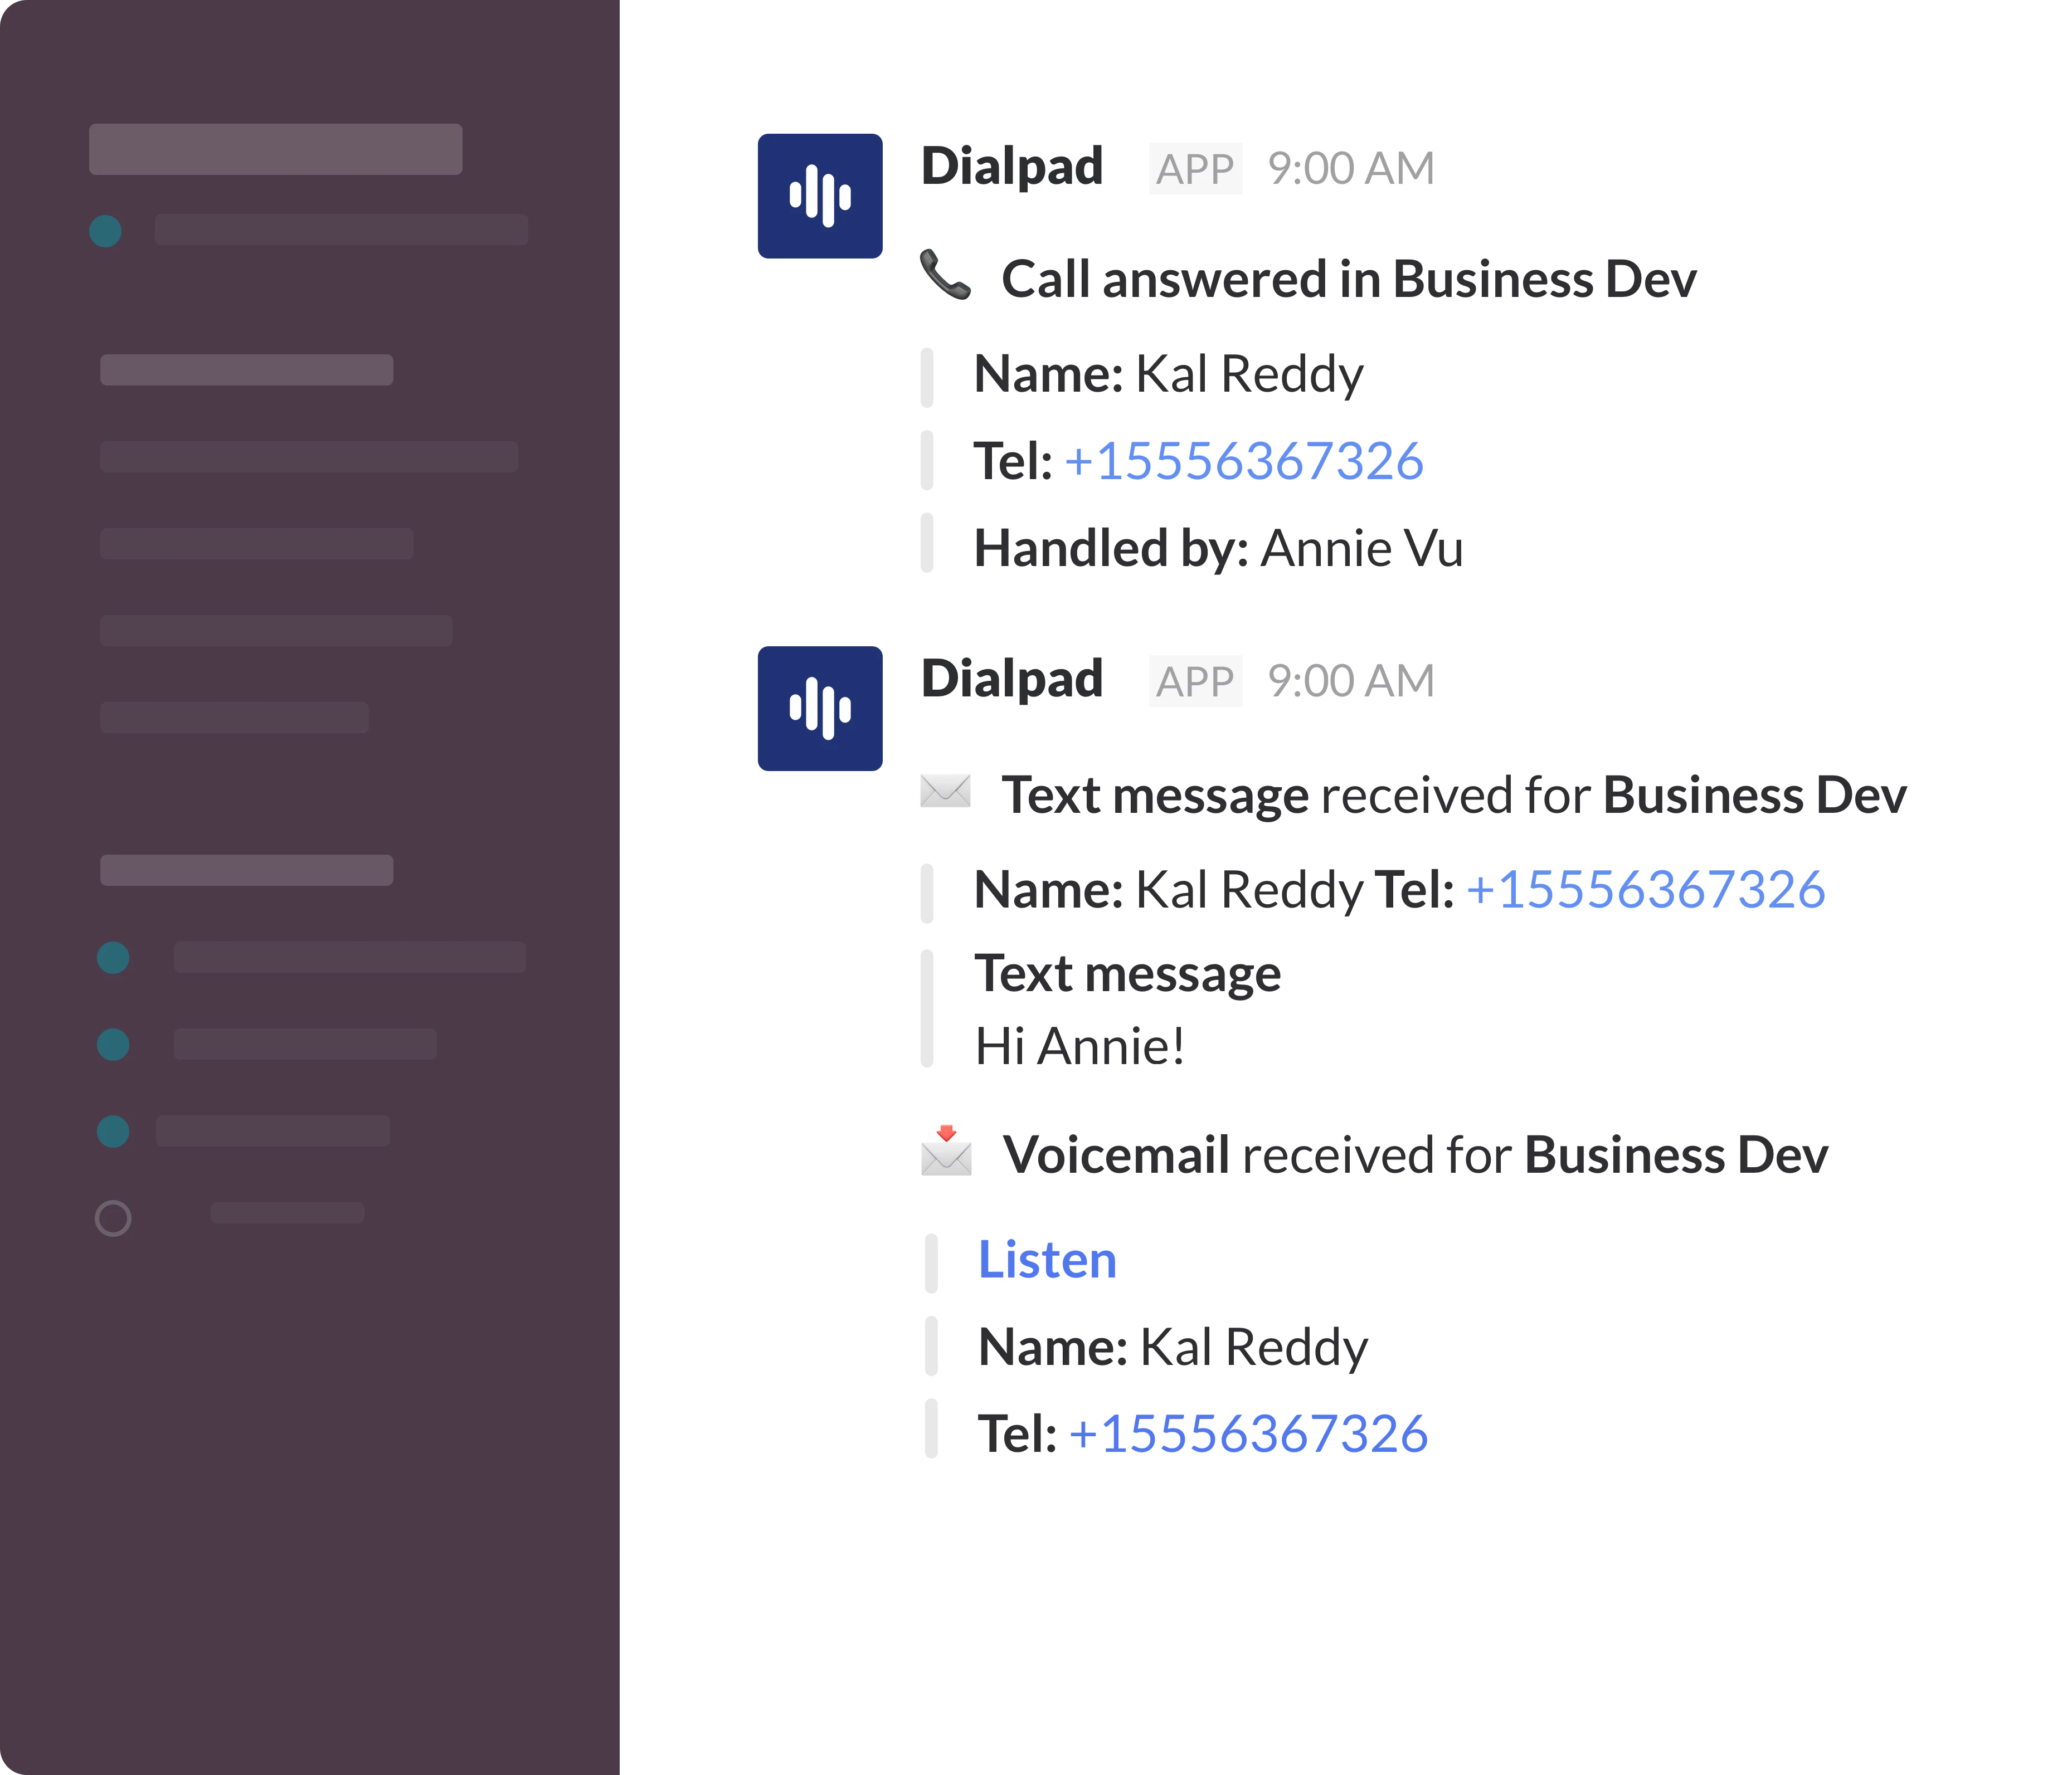Image resolution: width=2072 pixels, height=1775 pixels.
Task: Click the 9:00 AM timestamp on first message
Action: (1350, 168)
